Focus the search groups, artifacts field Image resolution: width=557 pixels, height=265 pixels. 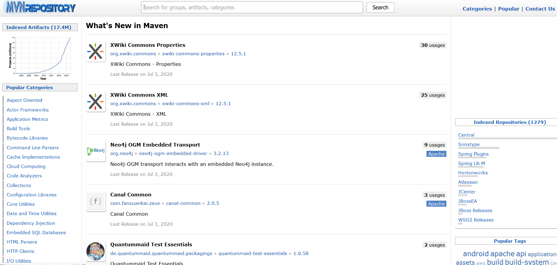(x=252, y=7)
